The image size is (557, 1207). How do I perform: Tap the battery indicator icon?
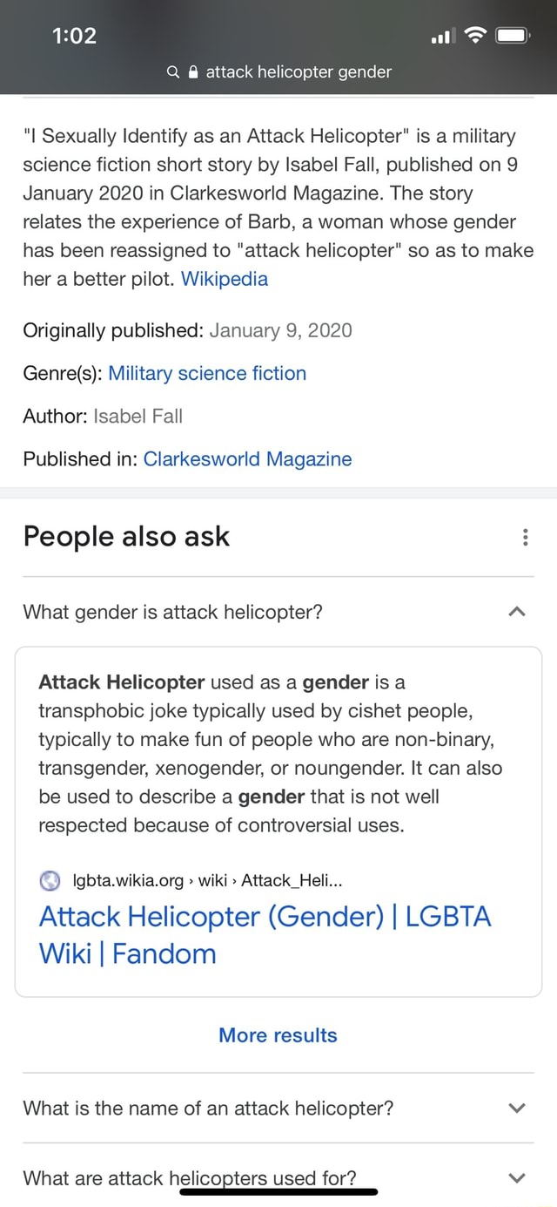tap(512, 36)
